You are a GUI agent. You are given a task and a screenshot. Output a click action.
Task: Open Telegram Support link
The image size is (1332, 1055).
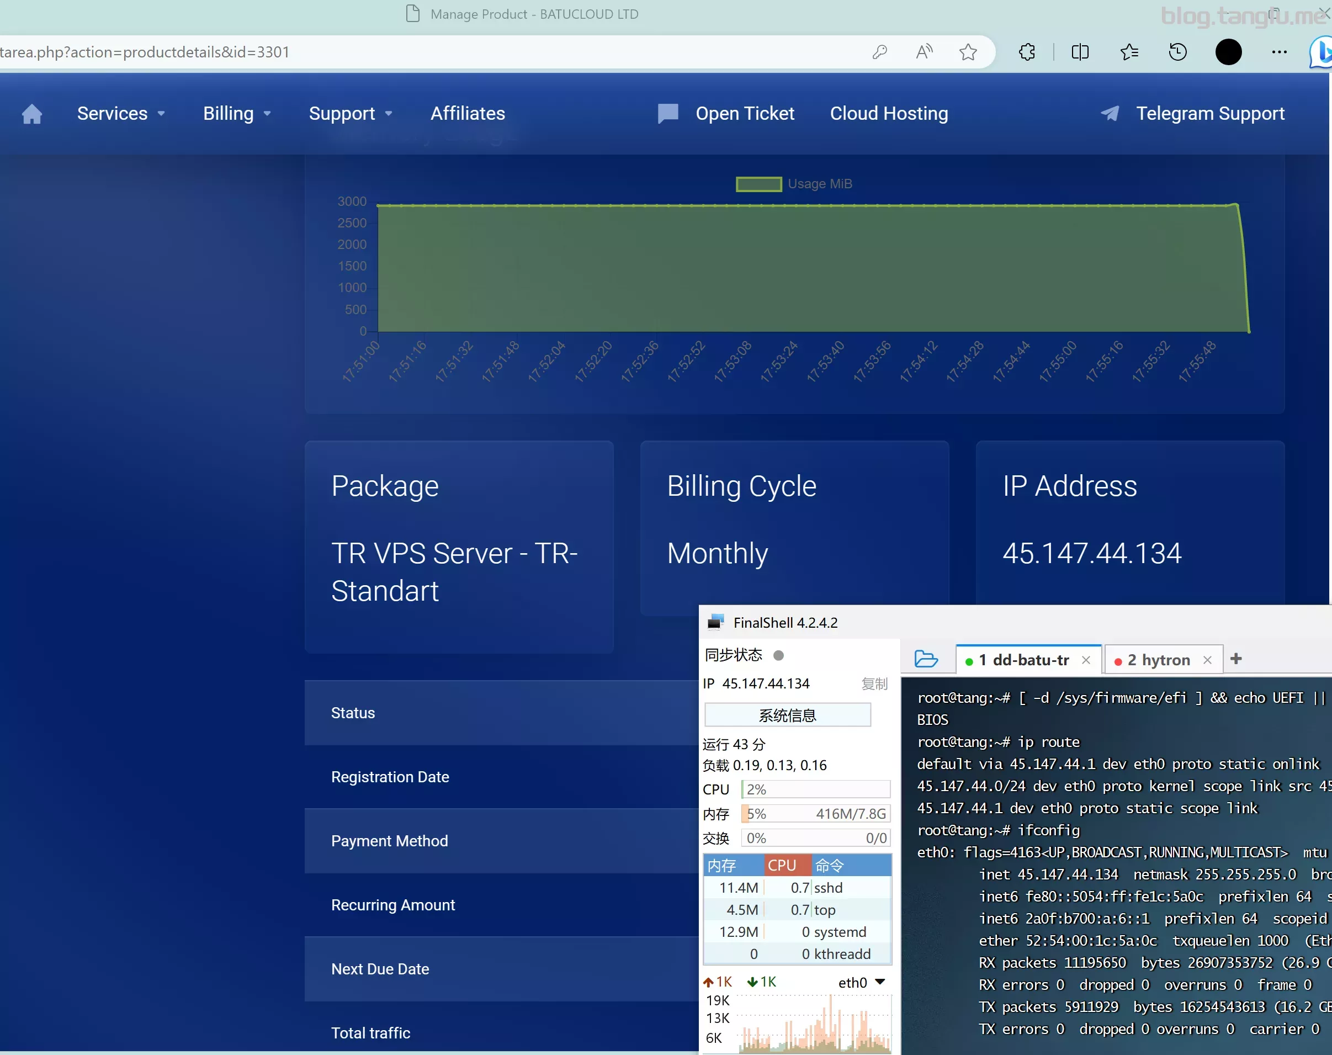click(x=1210, y=114)
